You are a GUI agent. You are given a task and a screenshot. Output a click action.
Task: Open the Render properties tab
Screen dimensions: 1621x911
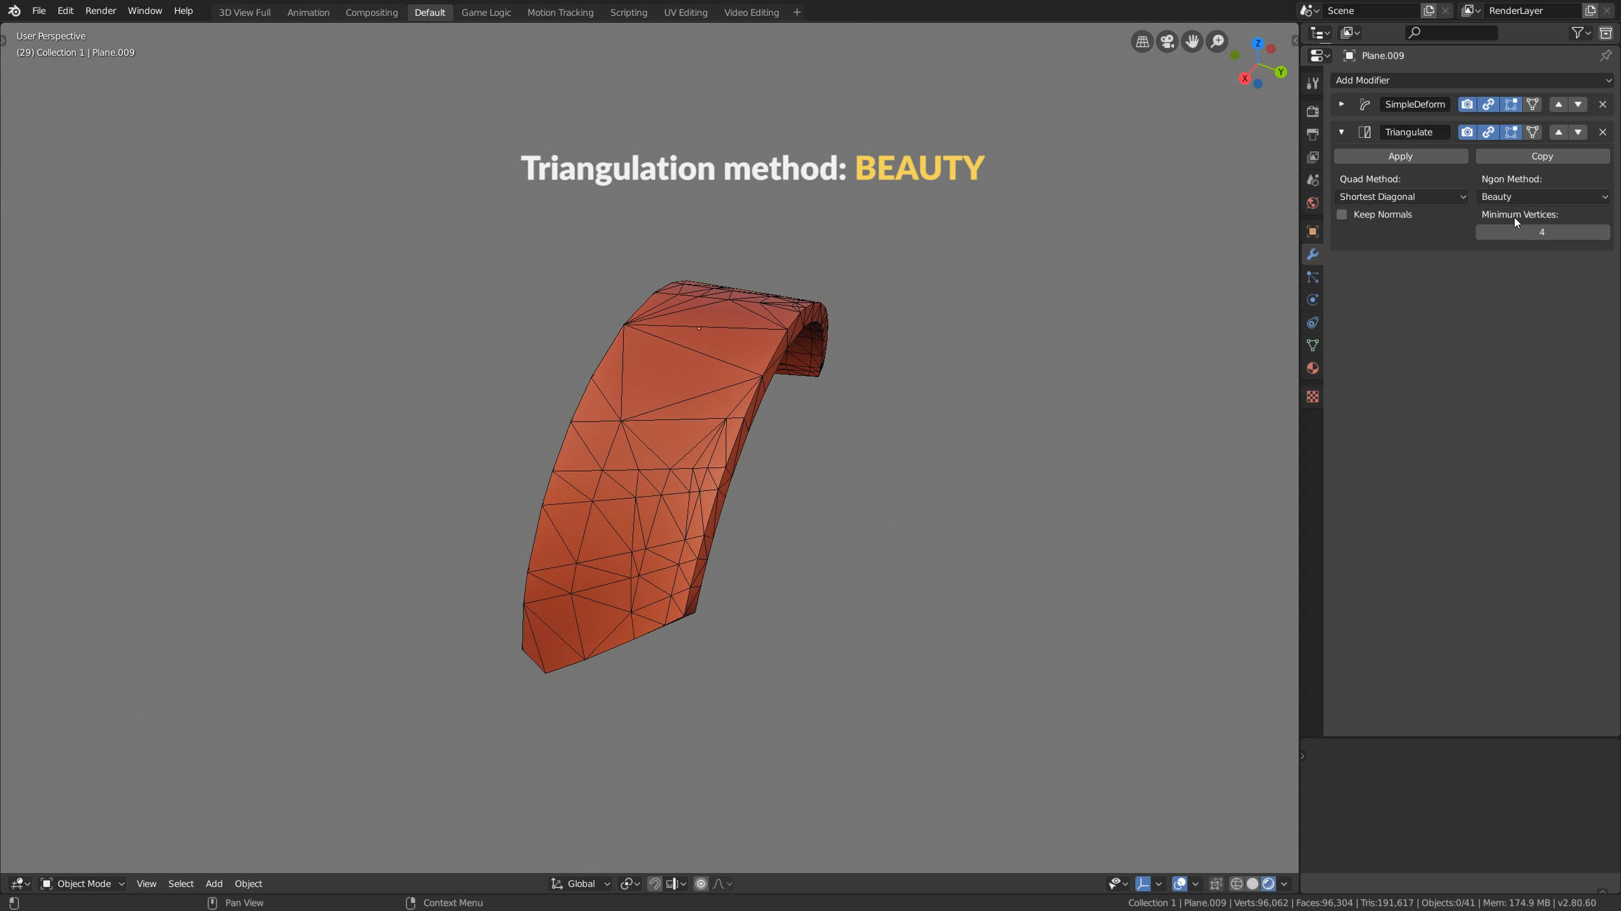click(x=1313, y=111)
